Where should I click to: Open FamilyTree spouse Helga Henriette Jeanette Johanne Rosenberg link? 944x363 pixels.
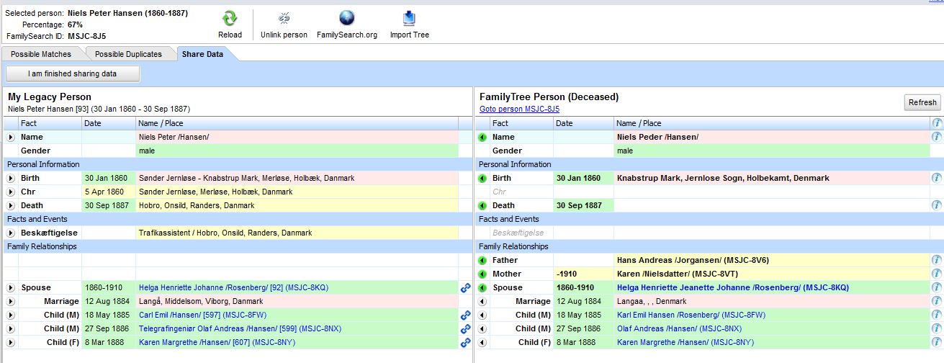[x=732, y=287]
